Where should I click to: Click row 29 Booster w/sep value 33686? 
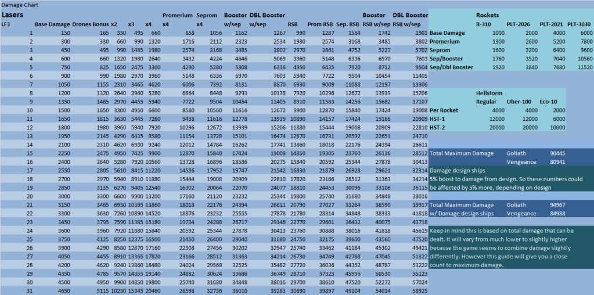(239, 274)
